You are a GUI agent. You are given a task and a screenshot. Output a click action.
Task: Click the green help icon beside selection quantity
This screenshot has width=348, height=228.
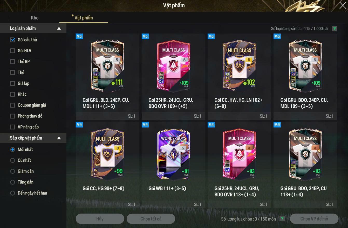pos(282,219)
